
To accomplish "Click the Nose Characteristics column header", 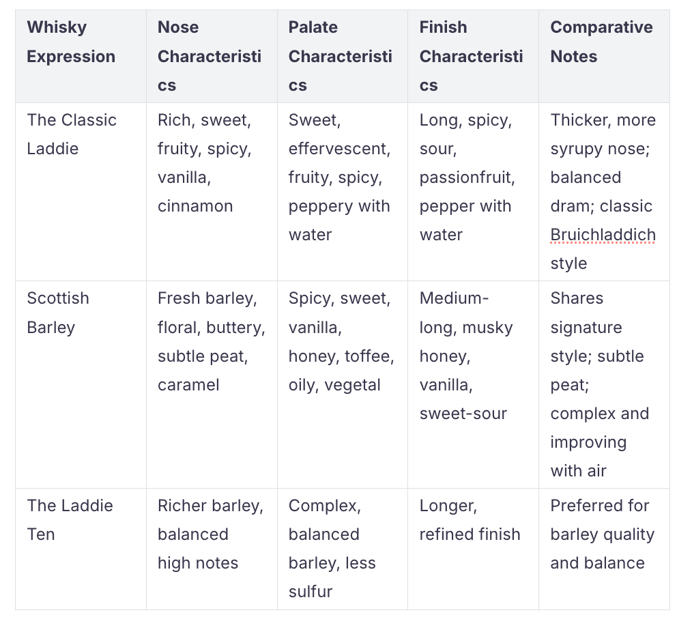I will (x=209, y=56).
